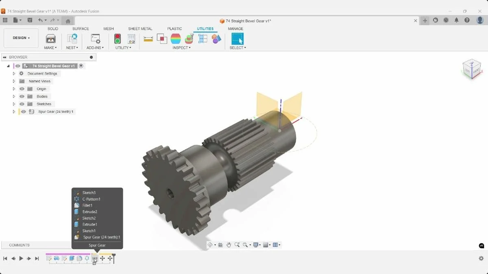
Task: Open the DESIGN workspace dropdown
Action: pos(21,38)
